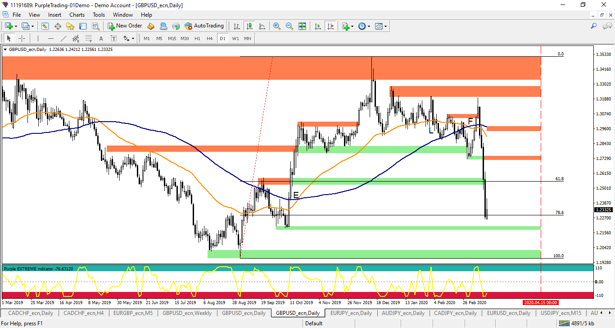Toggle the Terminal window icon
Image resolution: width=615 pixels, height=328 pixels.
click(x=83, y=26)
